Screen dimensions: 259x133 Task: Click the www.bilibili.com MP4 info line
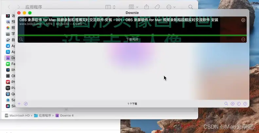click(x=51, y=24)
